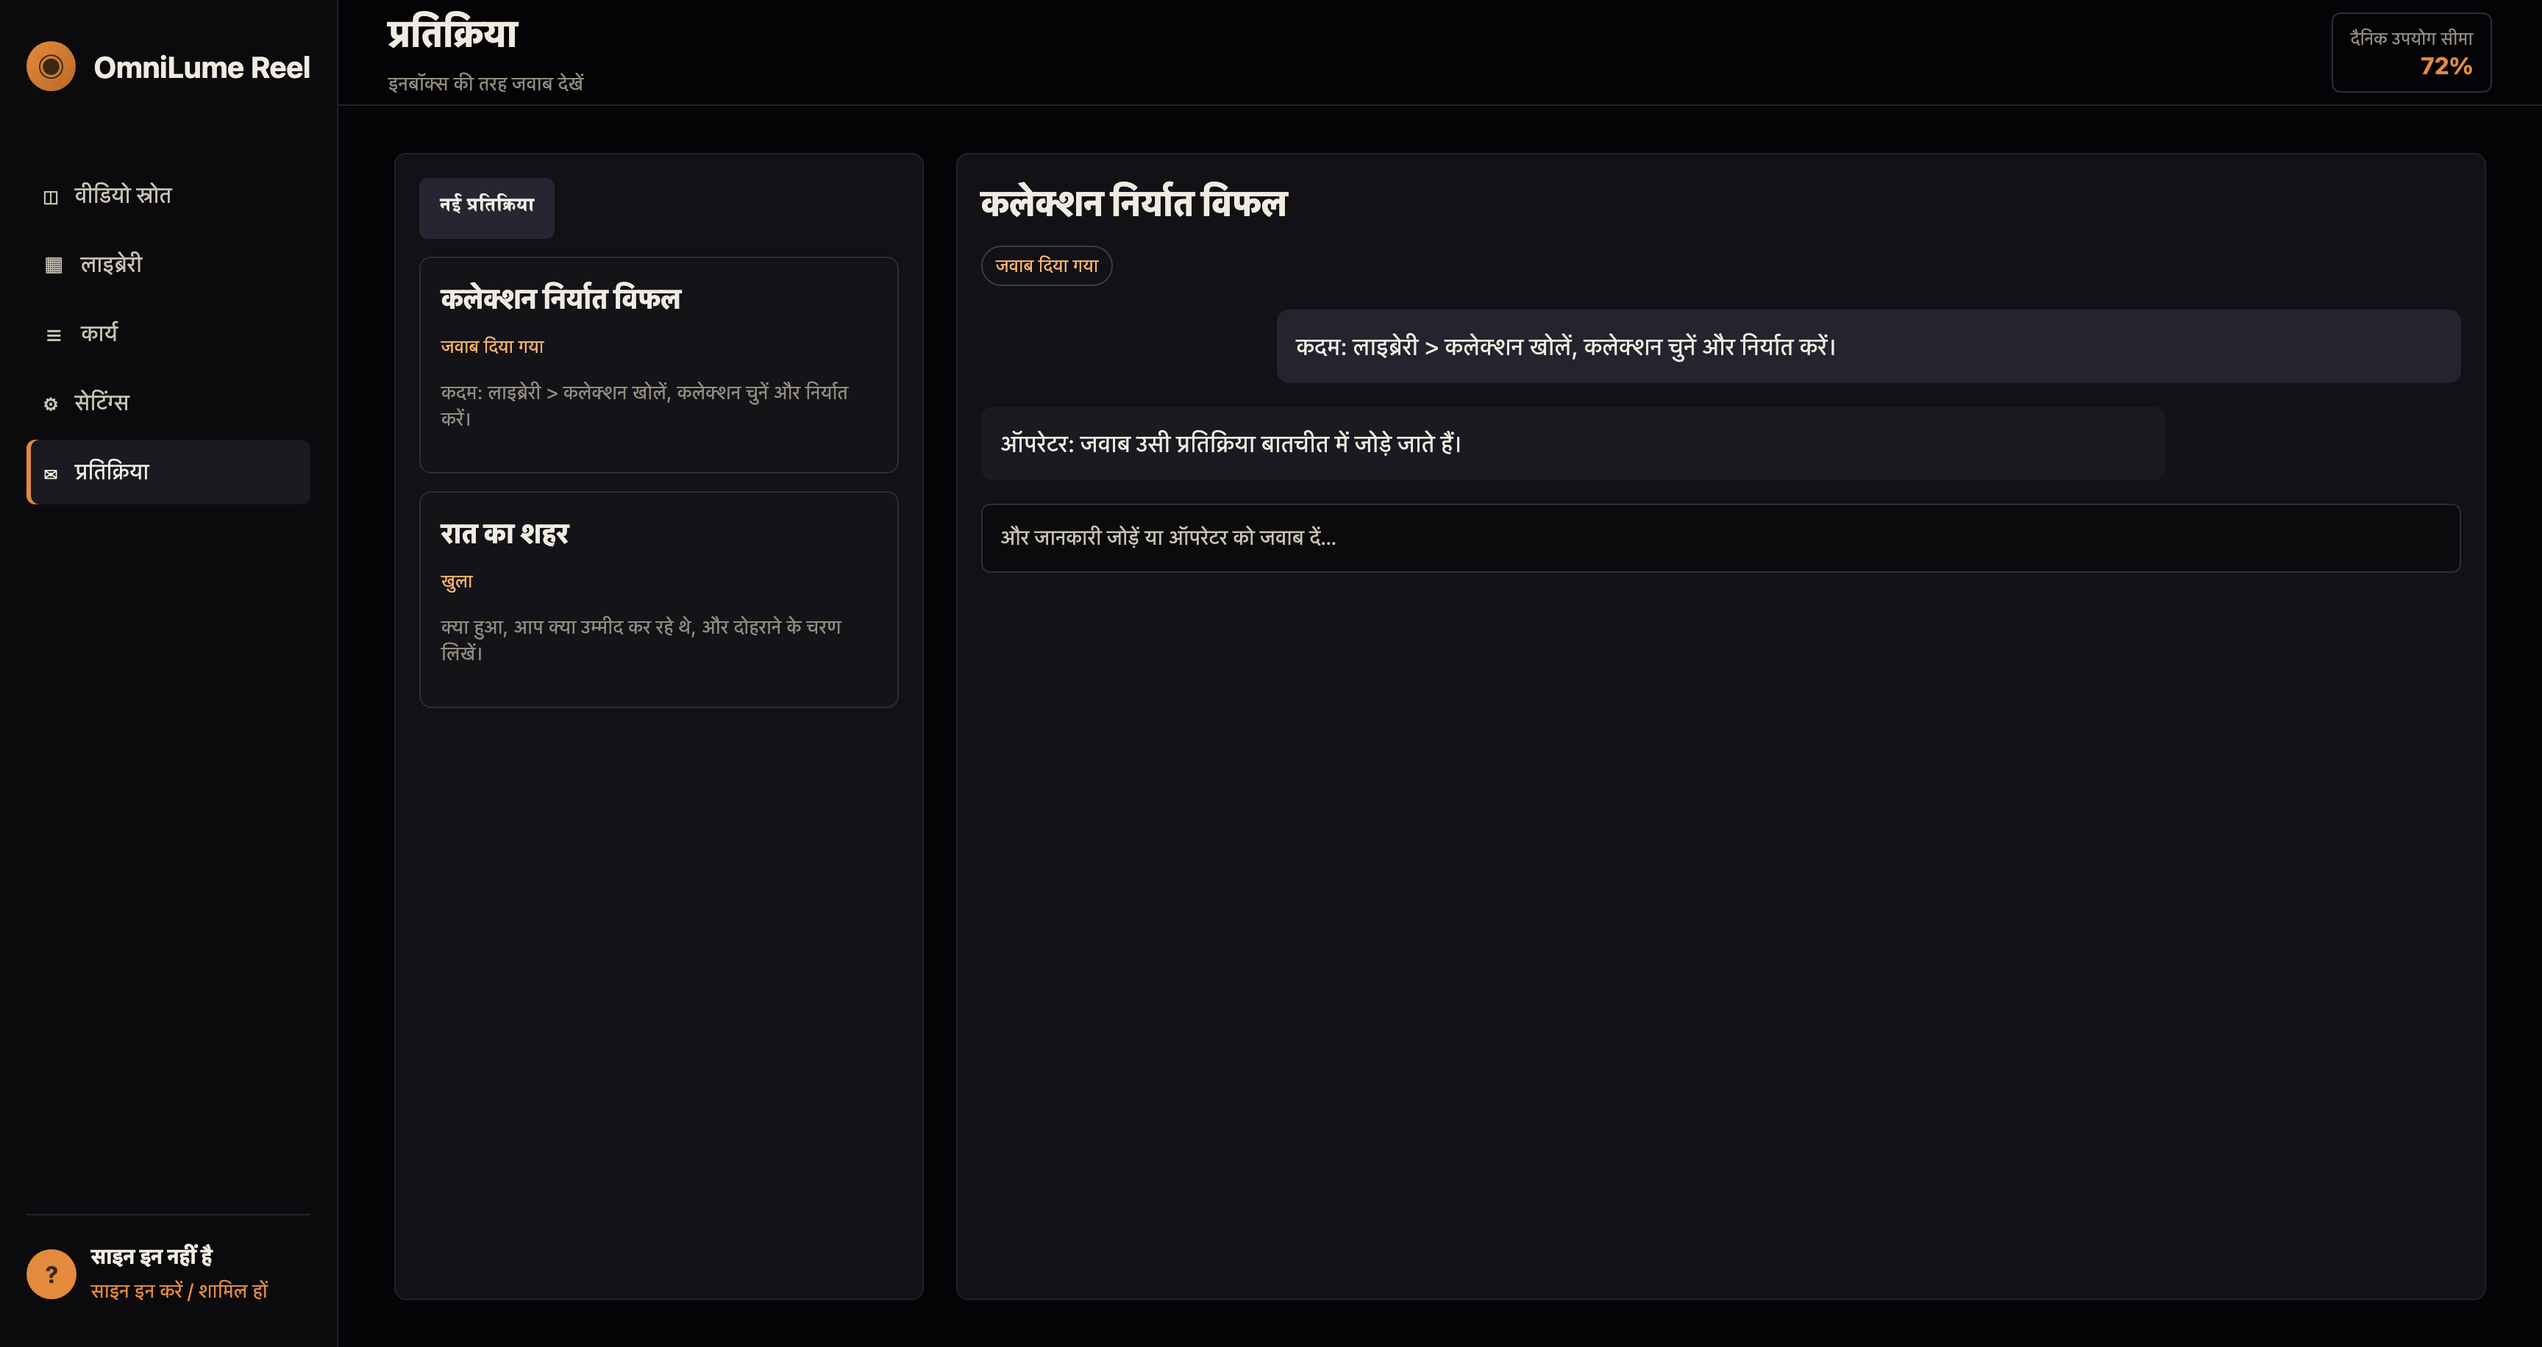This screenshot has width=2542, height=1347.
Task: Open the रात का शहर feedback card
Action: pyautogui.click(x=658, y=599)
